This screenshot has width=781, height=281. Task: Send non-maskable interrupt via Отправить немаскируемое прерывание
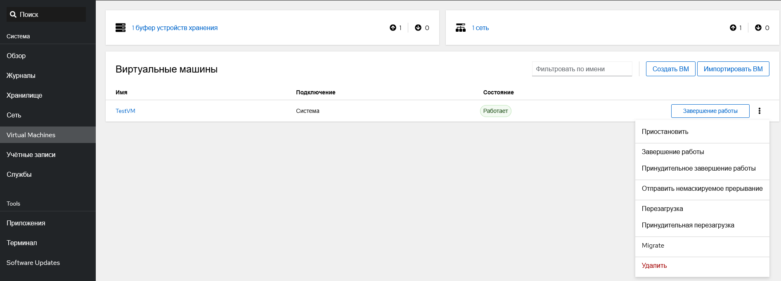tap(702, 189)
